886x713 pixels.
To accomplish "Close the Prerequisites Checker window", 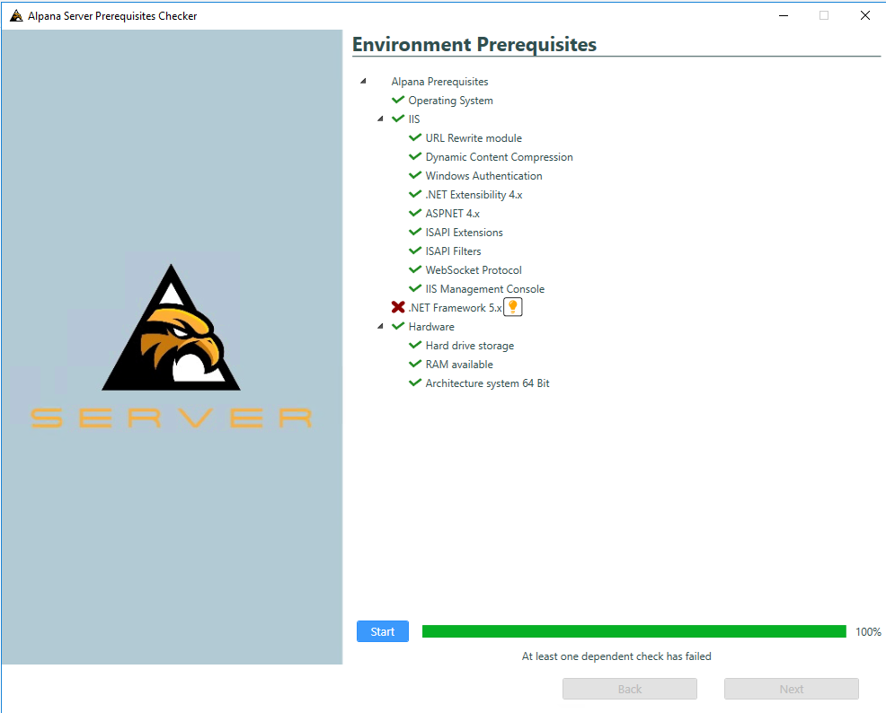I will coord(865,15).
